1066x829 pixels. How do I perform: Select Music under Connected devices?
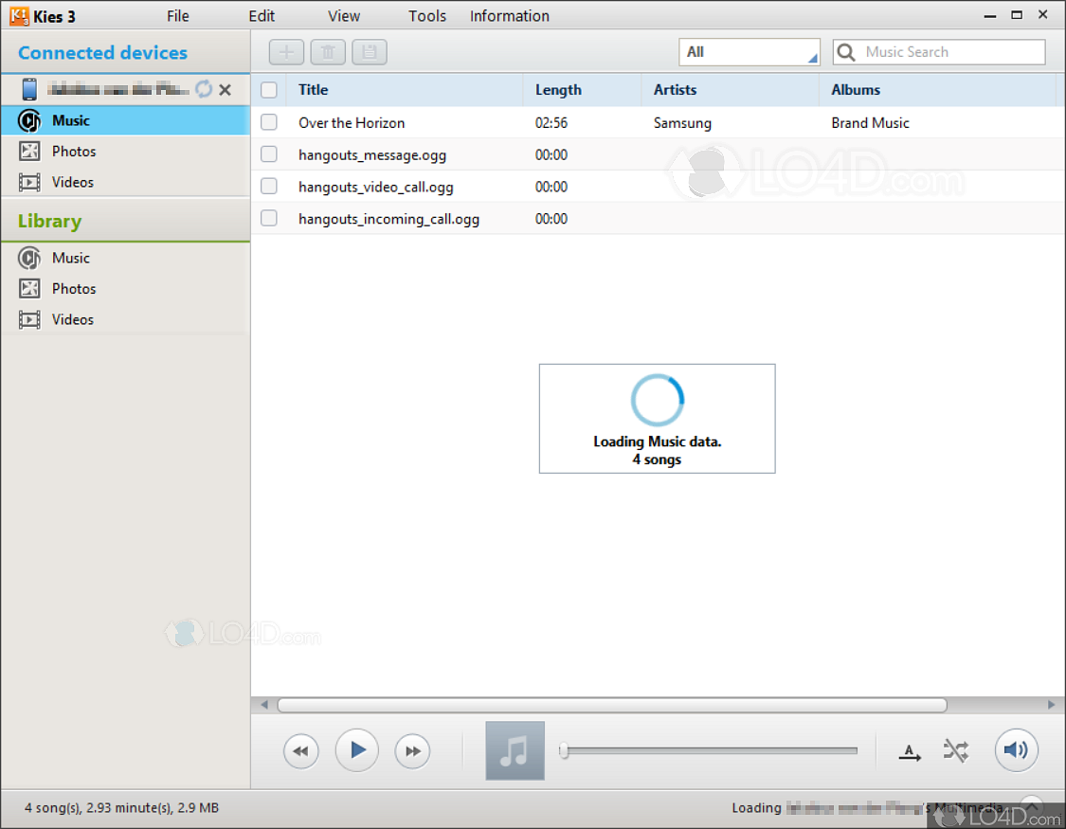coord(126,120)
